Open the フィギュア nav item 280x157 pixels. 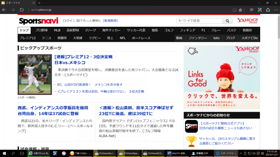click(187, 31)
